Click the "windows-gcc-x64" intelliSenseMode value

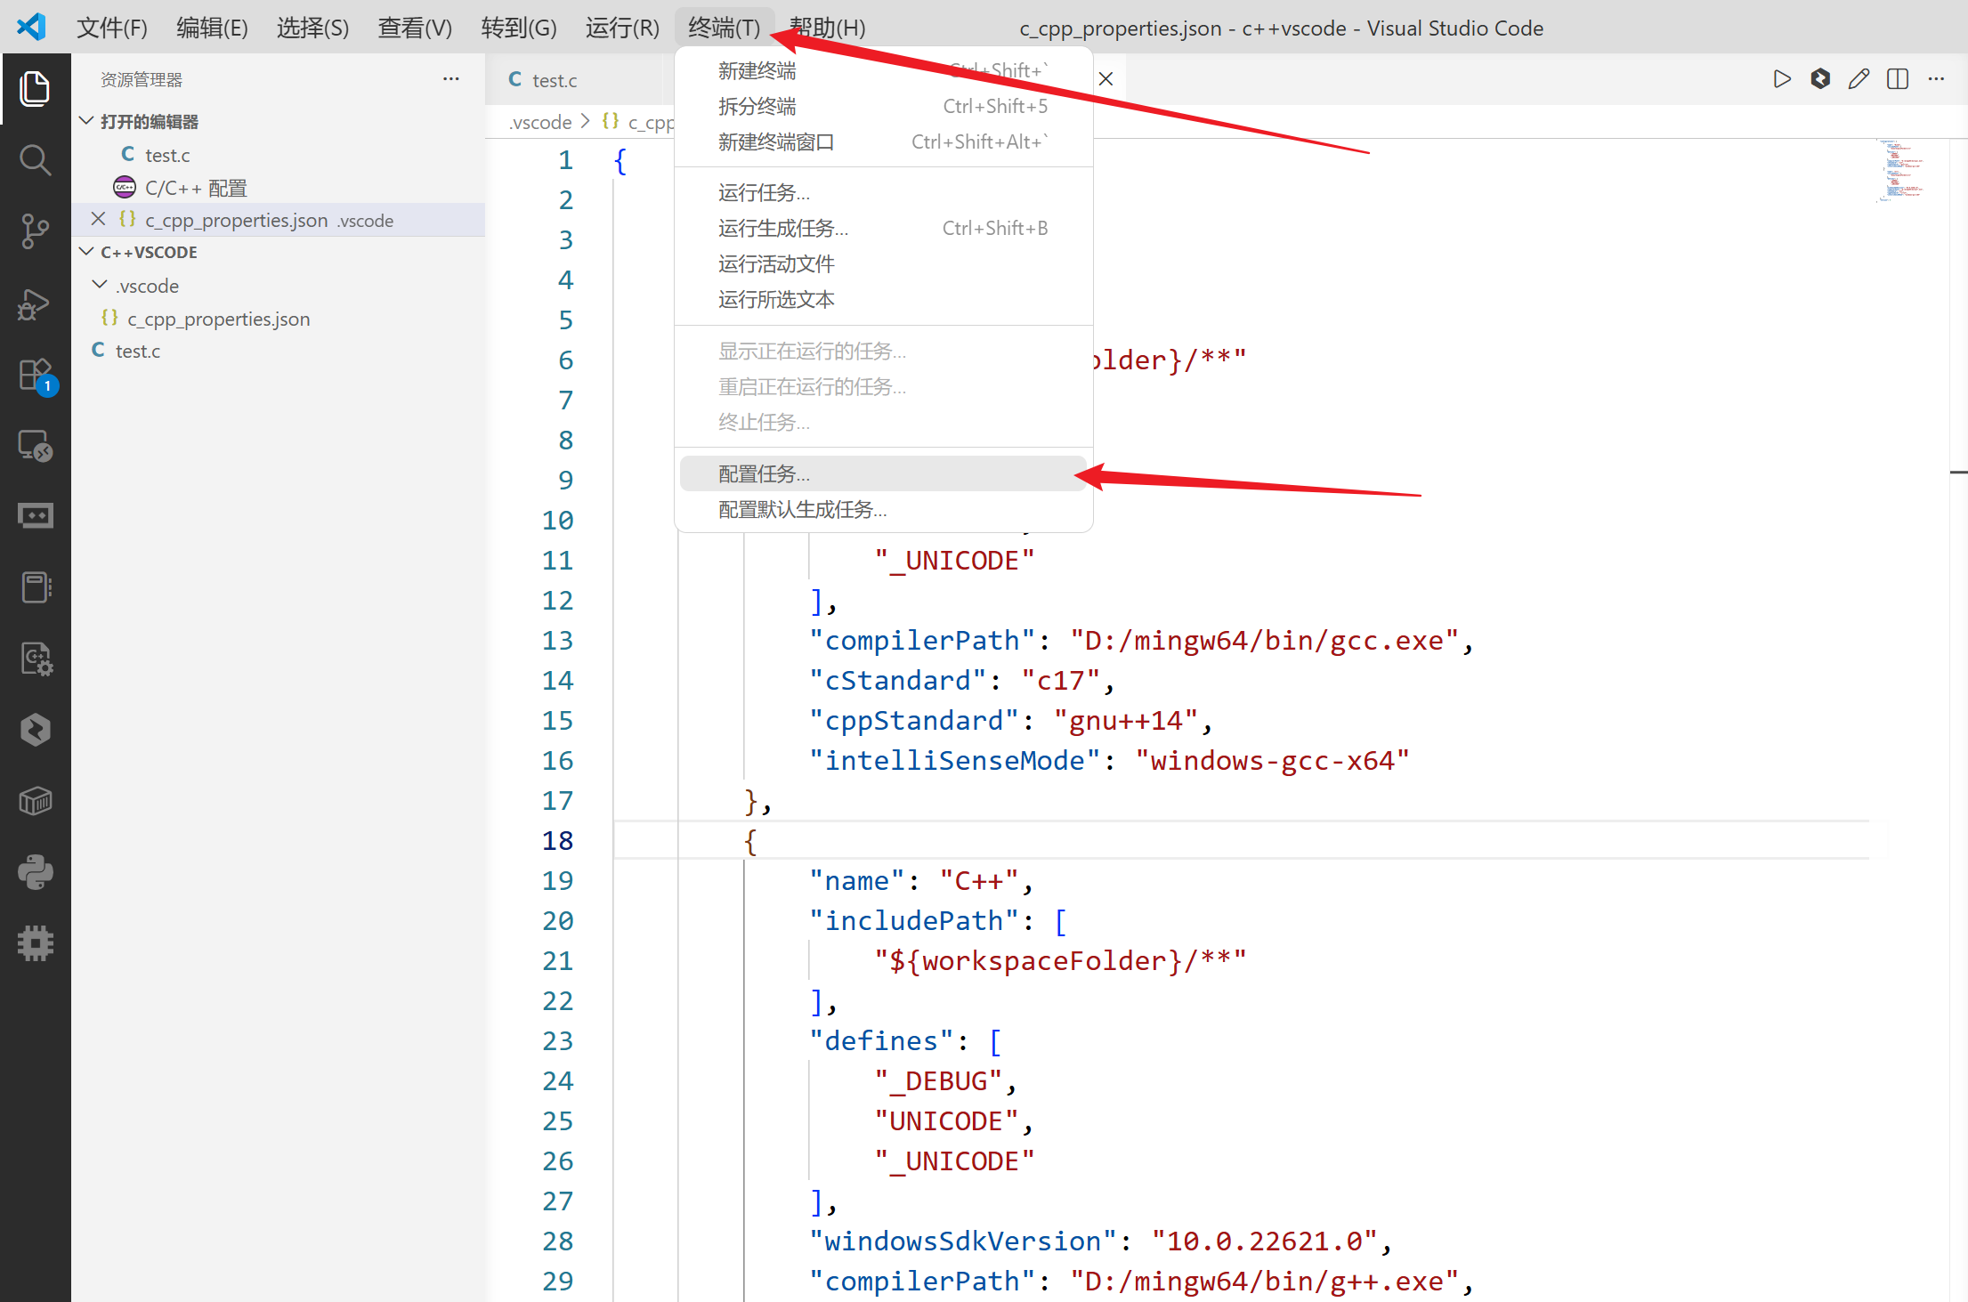click(1273, 760)
